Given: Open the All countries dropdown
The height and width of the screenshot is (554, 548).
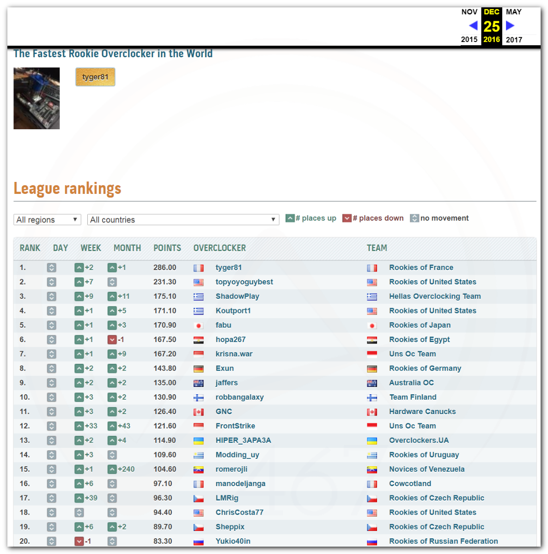Looking at the screenshot, I should coord(183,220).
